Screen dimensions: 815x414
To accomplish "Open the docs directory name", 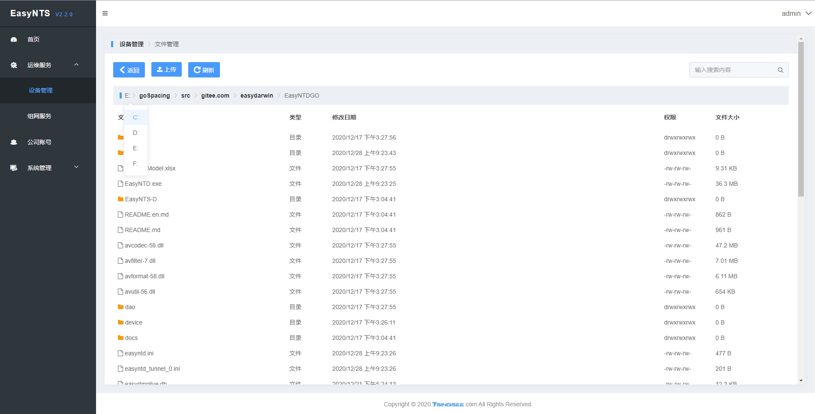I will coord(132,338).
